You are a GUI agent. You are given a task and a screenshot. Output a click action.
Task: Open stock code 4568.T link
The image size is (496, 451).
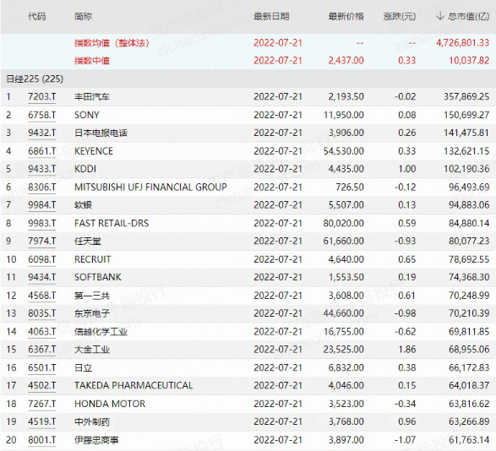pos(41,295)
